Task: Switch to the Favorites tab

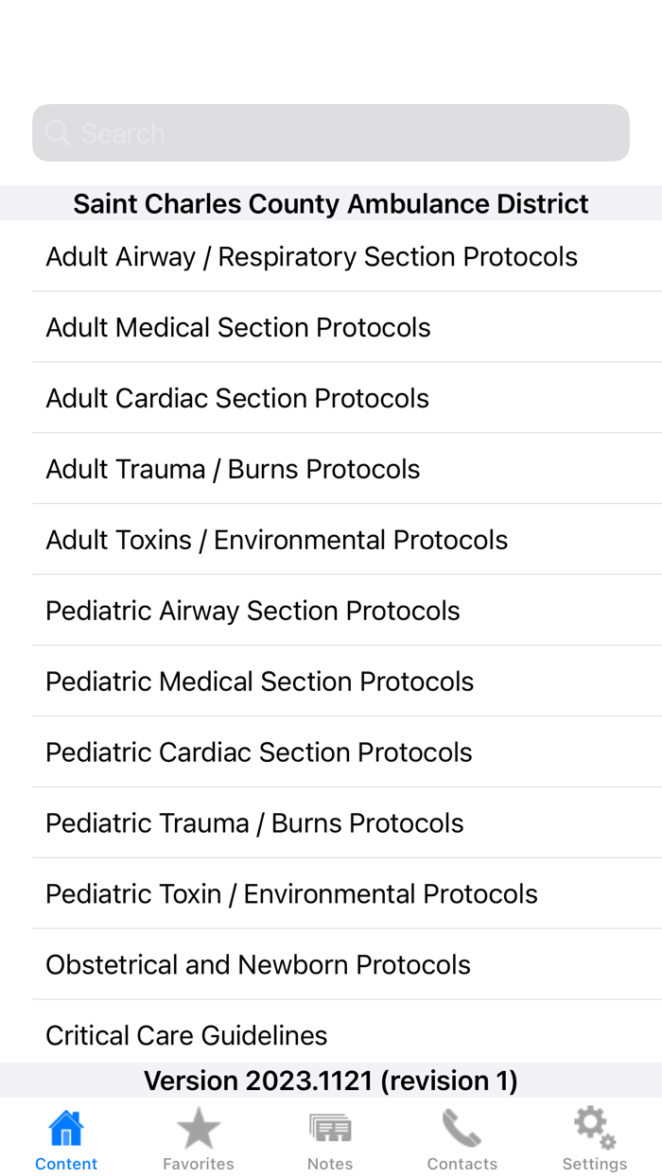Action: 198,1137
